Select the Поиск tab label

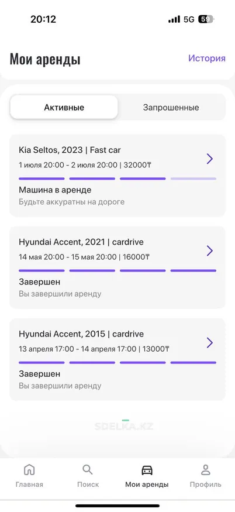pos(88,484)
